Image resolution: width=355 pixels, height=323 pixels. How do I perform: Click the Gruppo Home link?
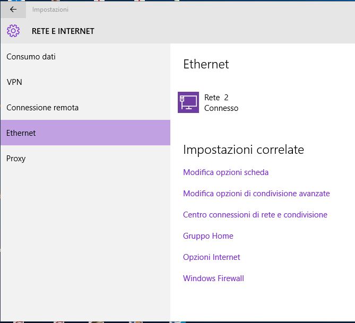tap(208, 236)
